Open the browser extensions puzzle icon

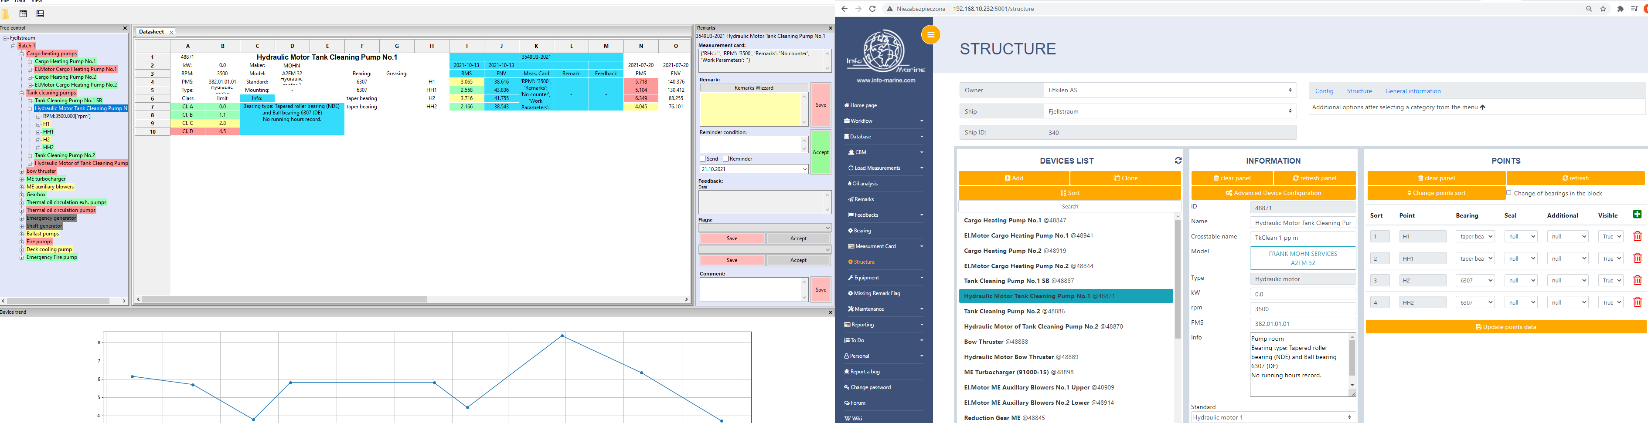click(x=1620, y=9)
